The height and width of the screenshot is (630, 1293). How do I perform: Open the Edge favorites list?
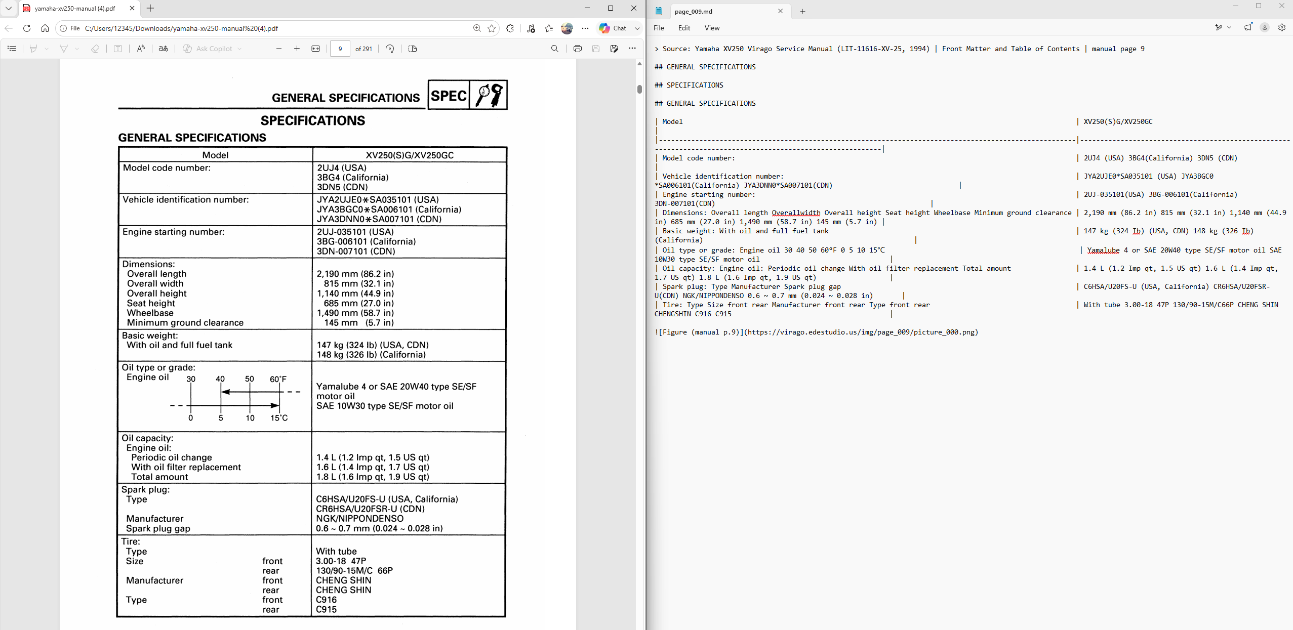tap(549, 28)
